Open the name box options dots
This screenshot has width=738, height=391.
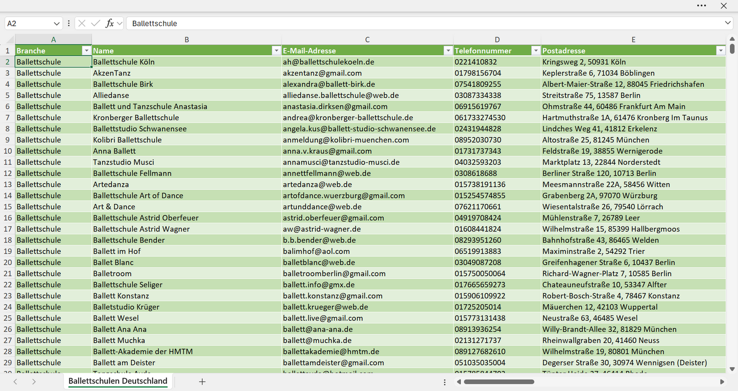point(69,23)
